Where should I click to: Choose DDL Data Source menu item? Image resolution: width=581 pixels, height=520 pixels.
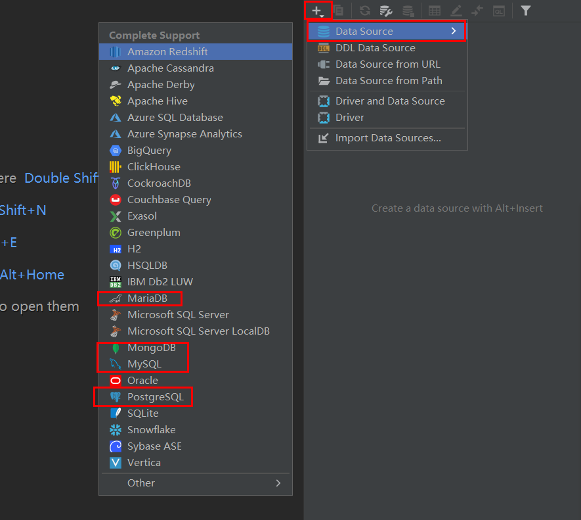387,48
